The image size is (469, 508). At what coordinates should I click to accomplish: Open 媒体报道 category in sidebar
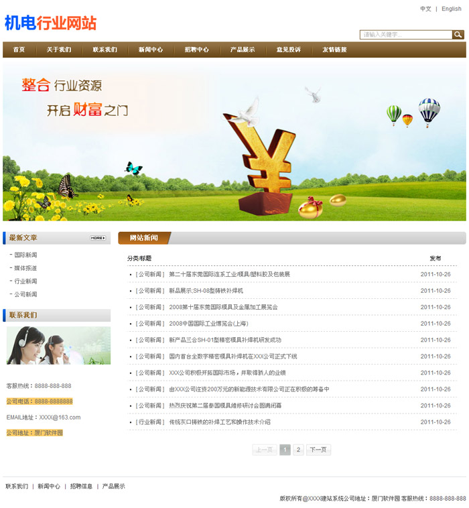pos(25,268)
